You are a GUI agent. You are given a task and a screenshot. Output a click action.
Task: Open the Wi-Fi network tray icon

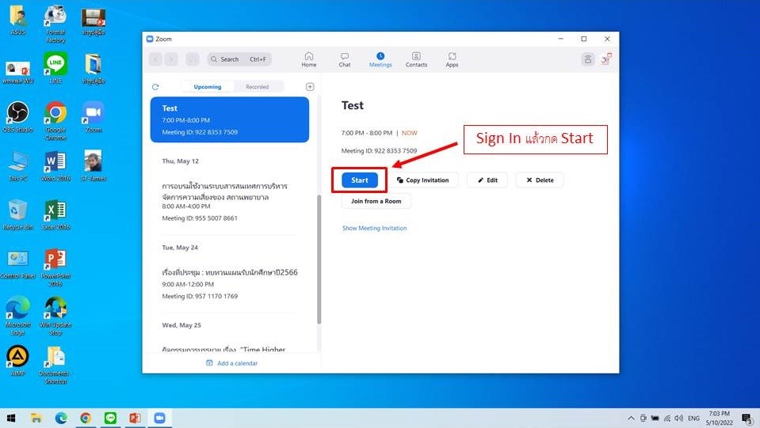667,419
